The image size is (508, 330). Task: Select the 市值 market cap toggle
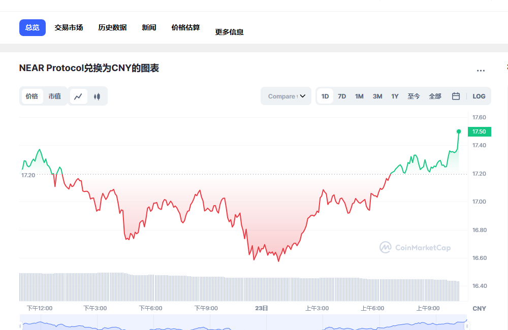[55, 96]
